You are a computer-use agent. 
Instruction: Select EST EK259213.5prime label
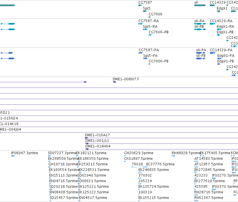point(93,164)
